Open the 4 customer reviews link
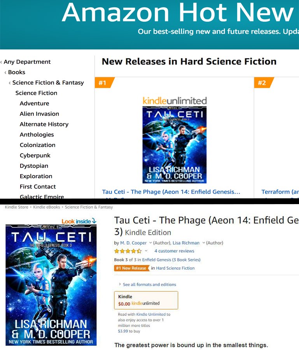 (x=174, y=251)
